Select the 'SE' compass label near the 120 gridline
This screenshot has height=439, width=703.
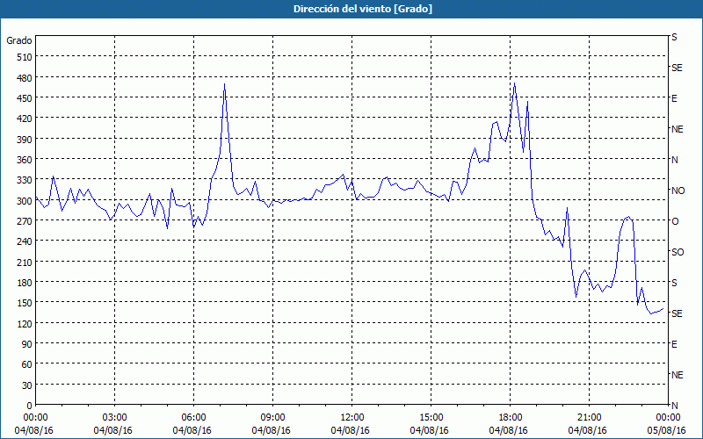677,313
